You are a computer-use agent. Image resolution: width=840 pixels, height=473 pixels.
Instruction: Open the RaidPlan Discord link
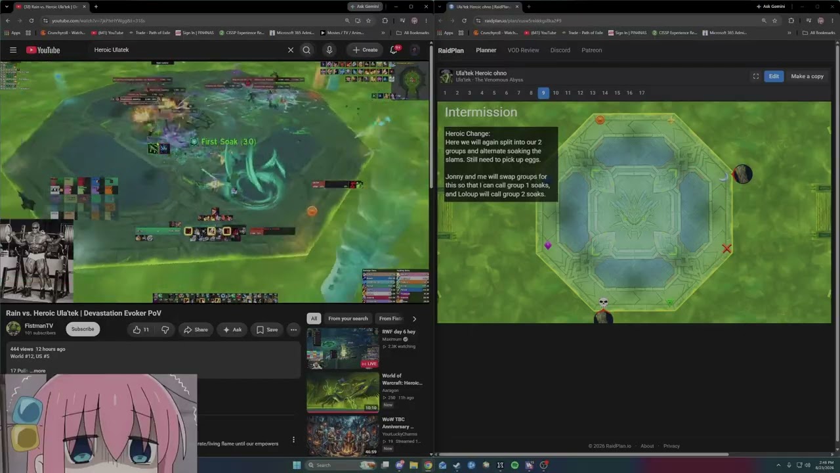560,50
